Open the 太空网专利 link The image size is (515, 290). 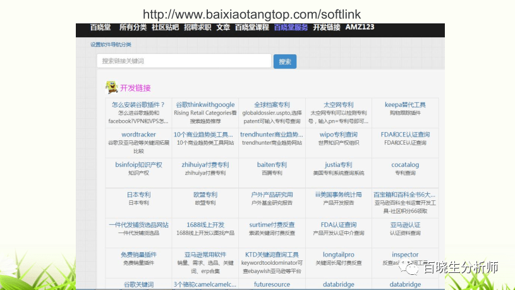(338, 105)
